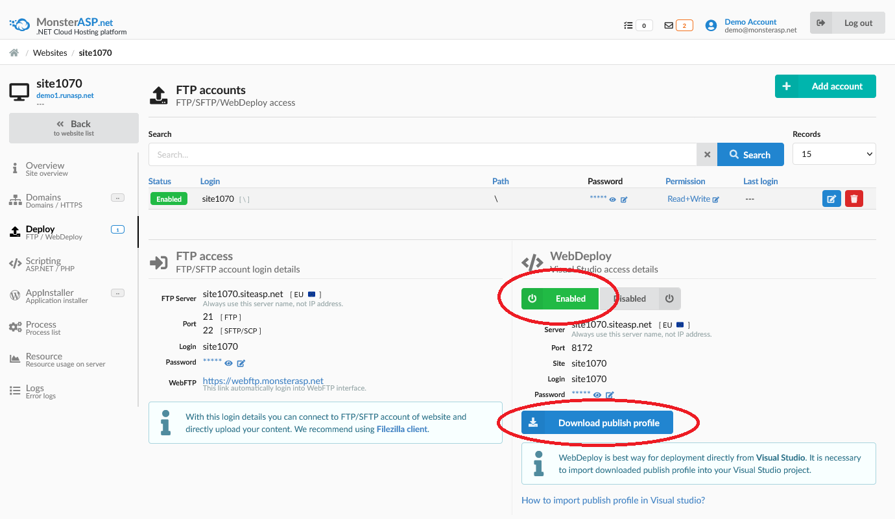The height and width of the screenshot is (519, 895).
Task: Click the site1070 monitor icon
Action: 19,92
